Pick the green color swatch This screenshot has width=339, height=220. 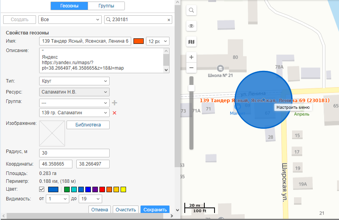(x=67, y=189)
